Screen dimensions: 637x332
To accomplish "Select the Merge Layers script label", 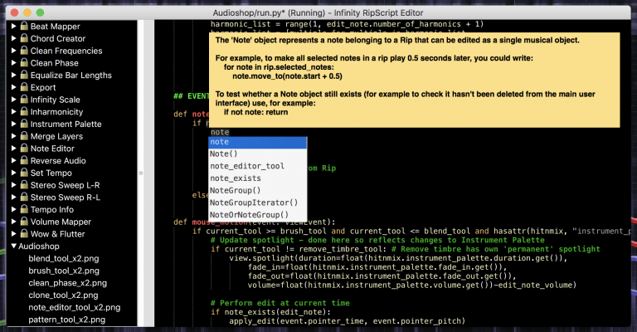I will click(56, 136).
